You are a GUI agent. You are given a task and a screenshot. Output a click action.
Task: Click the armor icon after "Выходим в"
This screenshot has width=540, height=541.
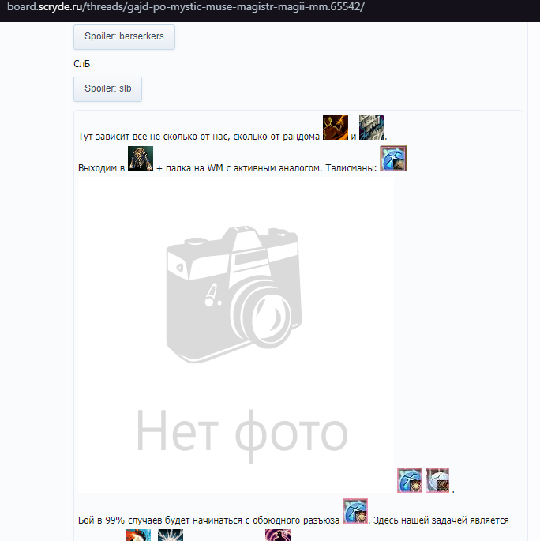pos(141,160)
